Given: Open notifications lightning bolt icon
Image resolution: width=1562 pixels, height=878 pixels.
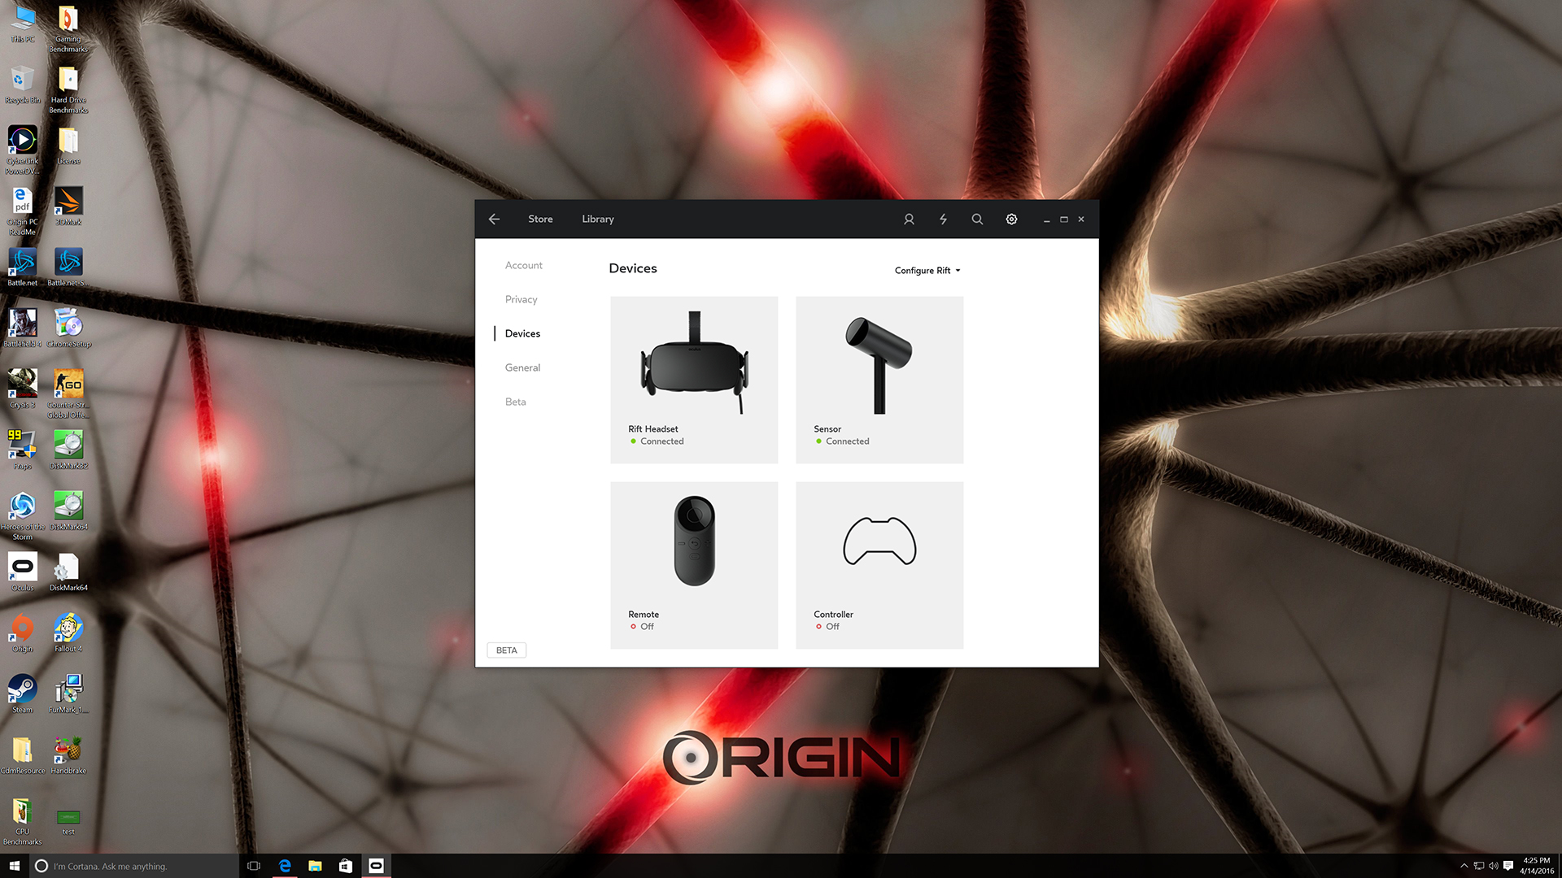Looking at the screenshot, I should click(x=943, y=219).
